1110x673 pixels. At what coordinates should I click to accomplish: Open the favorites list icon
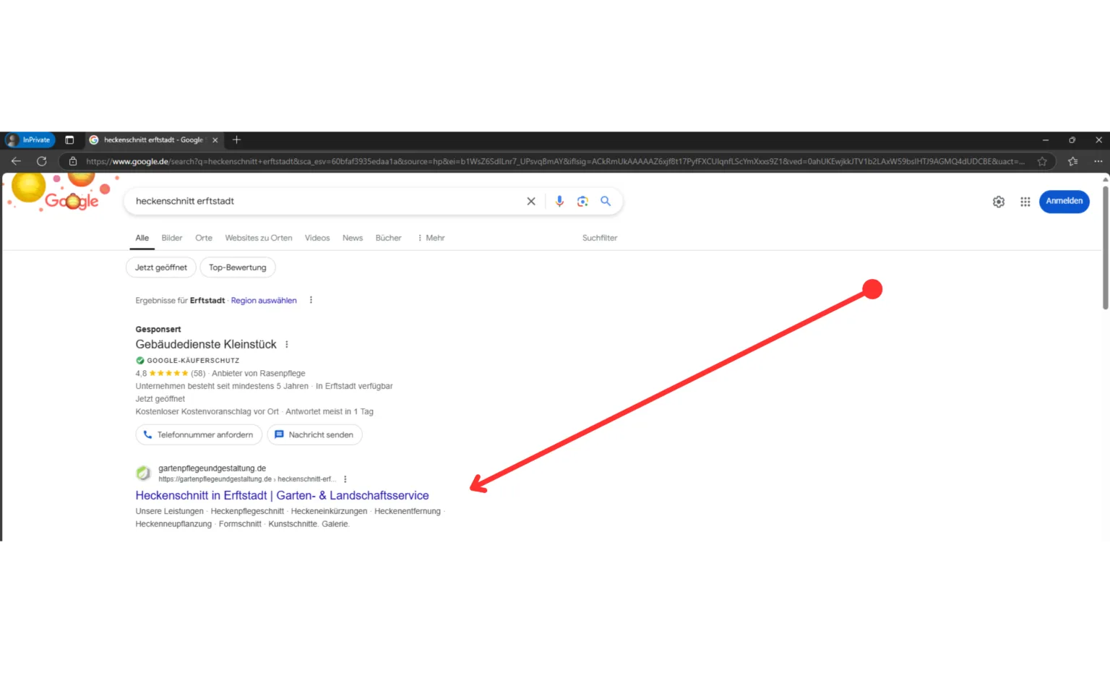[x=1072, y=161]
